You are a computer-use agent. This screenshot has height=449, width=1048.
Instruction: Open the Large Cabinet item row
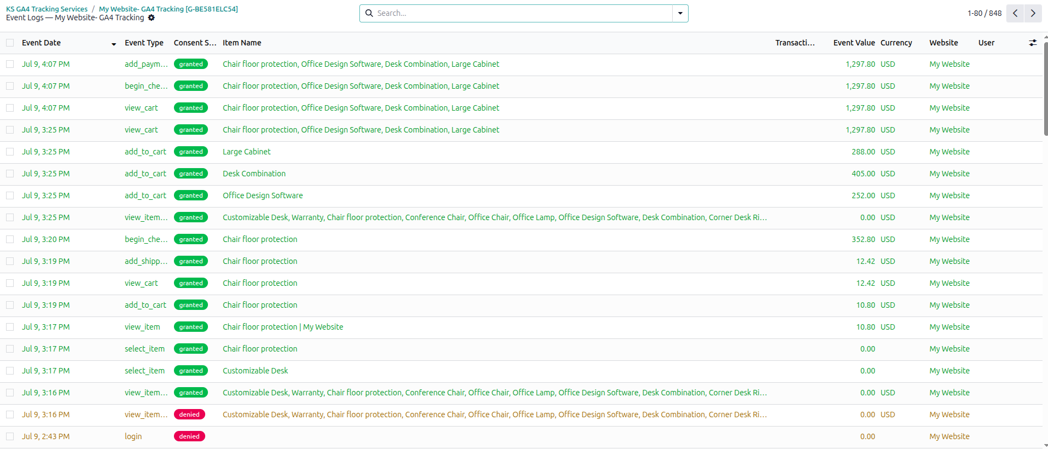click(x=246, y=152)
